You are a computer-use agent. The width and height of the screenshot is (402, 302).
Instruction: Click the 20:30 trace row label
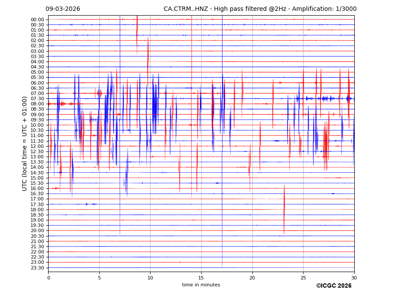click(x=37, y=236)
